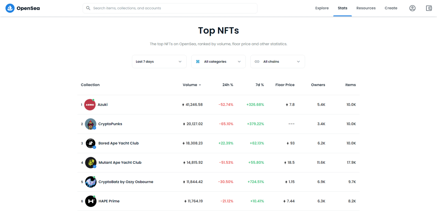Open the All chains dropdown
This screenshot has width=437, height=211.
click(277, 62)
